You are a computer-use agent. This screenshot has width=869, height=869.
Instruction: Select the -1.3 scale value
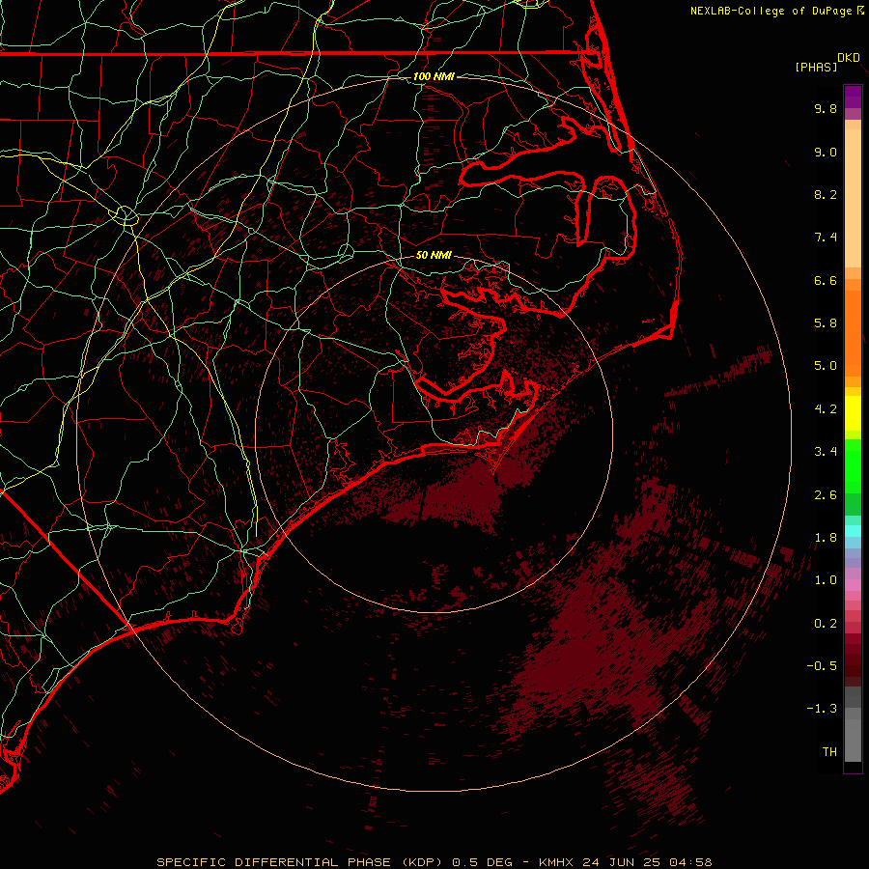[822, 709]
